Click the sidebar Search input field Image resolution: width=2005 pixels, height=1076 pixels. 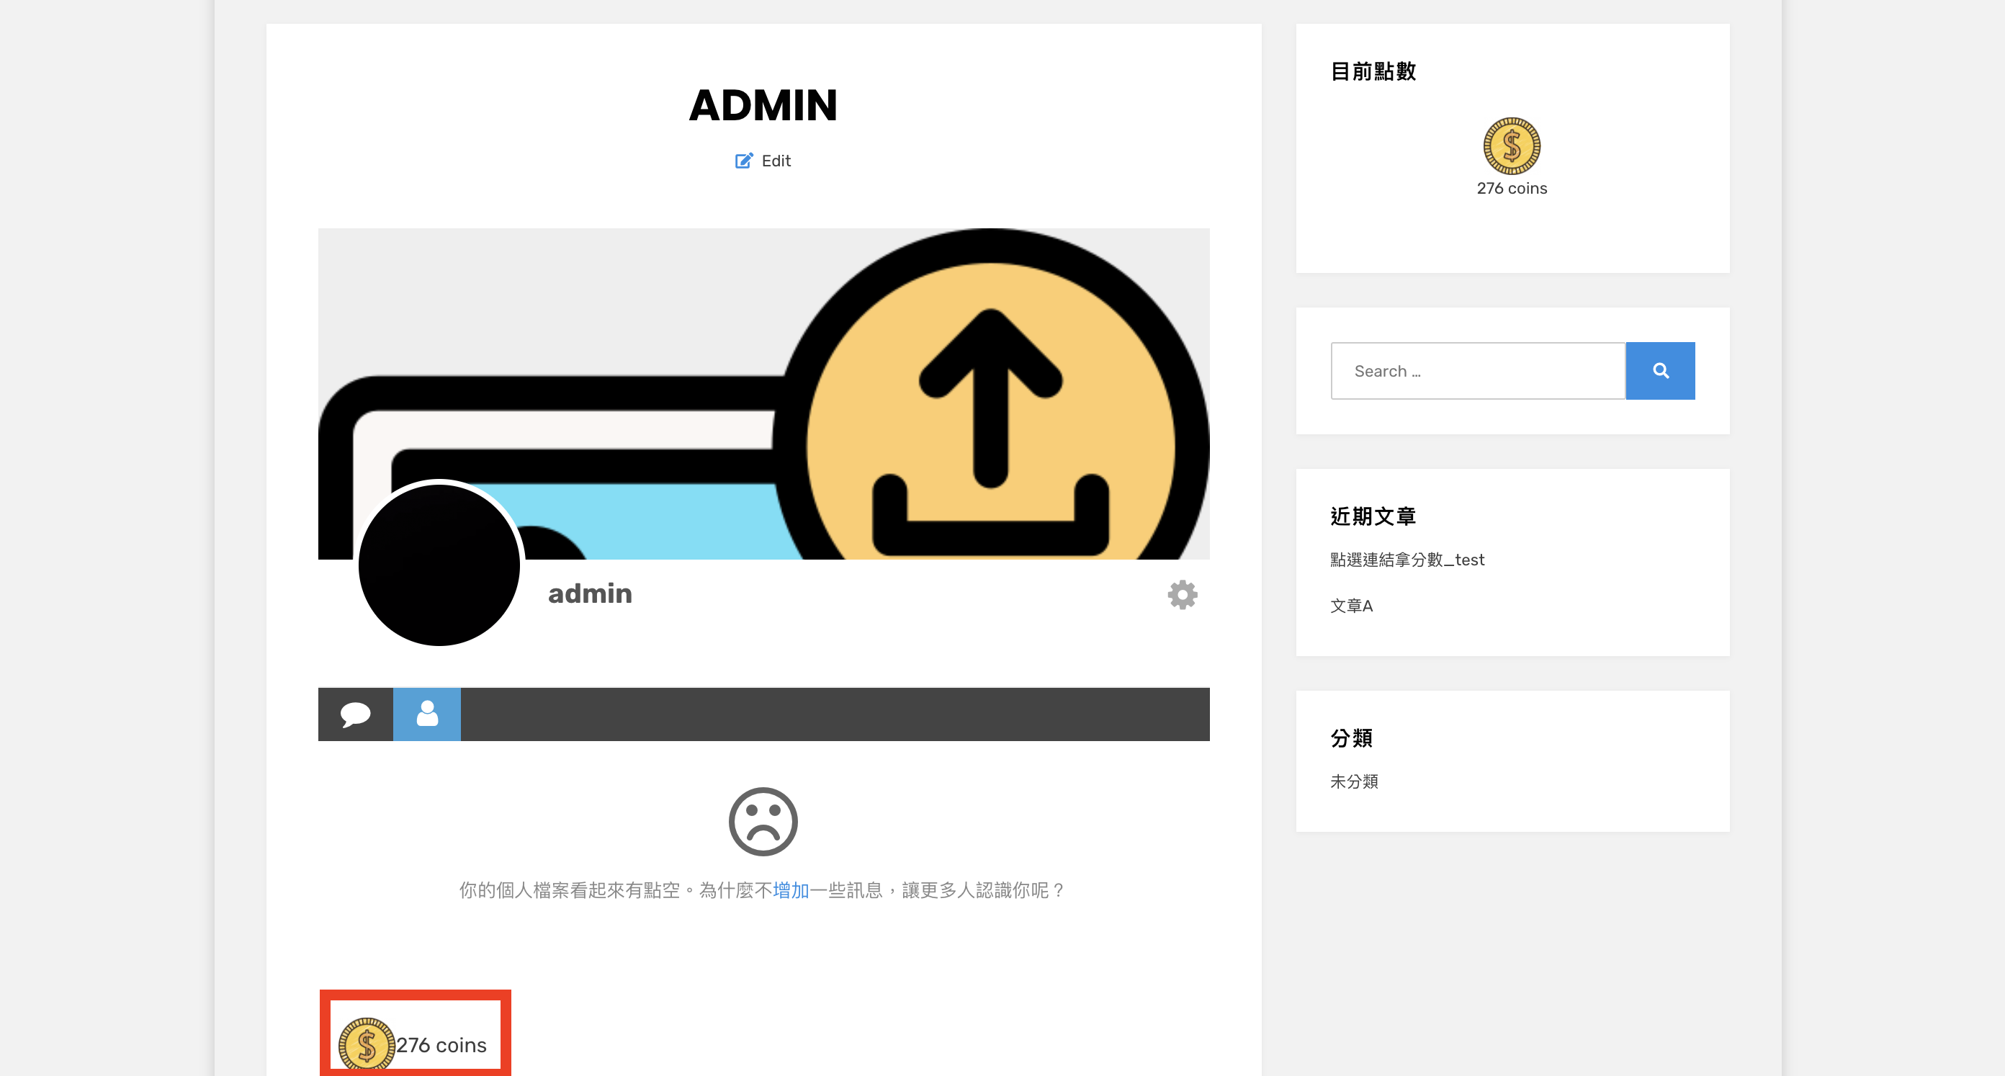[x=1478, y=371]
